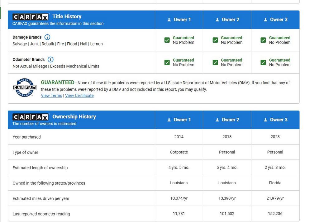Click Owner 2 person icon in Ownership History
Image resolution: width=319 pixels, height=222 pixels.
tap(217, 120)
